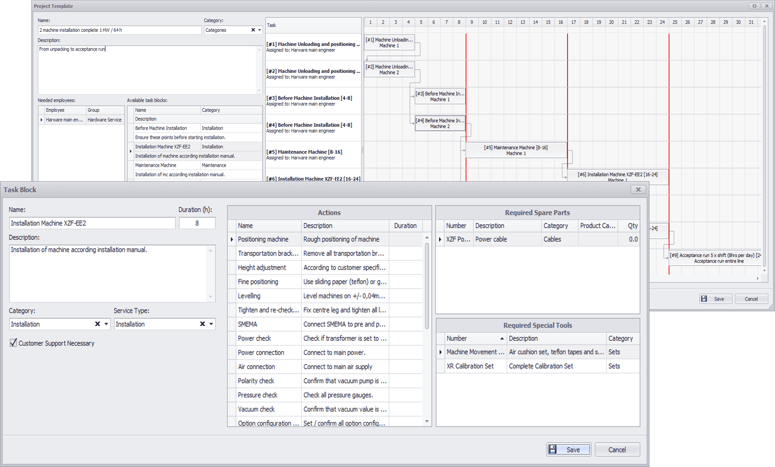Screen dimensions: 775x467
Task: Click Save in Project Template window
Action: coord(715,299)
